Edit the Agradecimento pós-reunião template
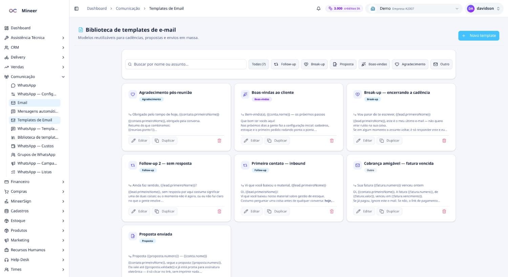 click(x=139, y=141)
